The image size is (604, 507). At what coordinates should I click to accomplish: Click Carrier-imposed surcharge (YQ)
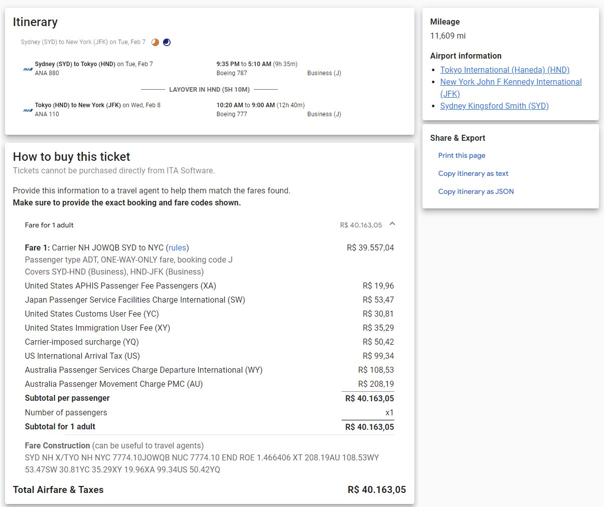click(82, 342)
